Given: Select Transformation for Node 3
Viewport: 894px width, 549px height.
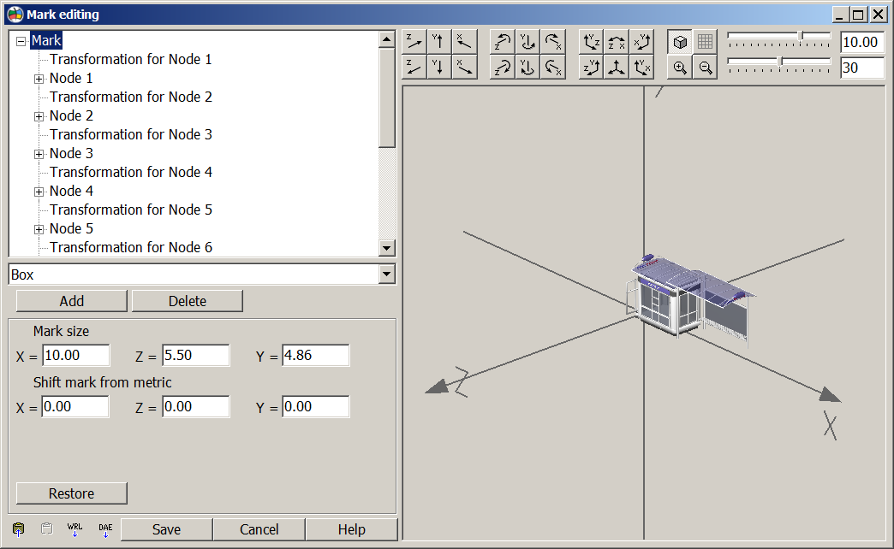Looking at the screenshot, I should [130, 134].
